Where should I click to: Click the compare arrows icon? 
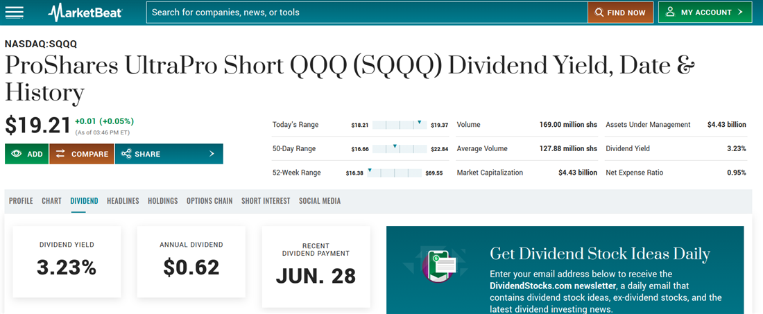click(60, 154)
